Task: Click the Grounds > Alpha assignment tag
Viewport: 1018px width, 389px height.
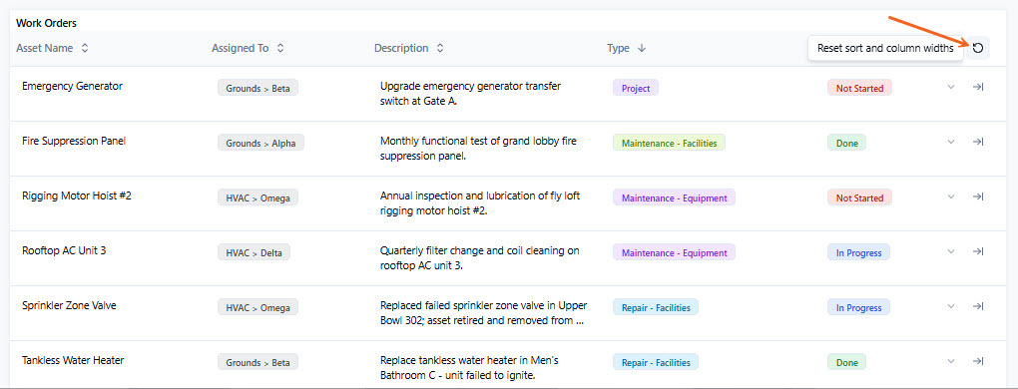Action: [x=260, y=144]
